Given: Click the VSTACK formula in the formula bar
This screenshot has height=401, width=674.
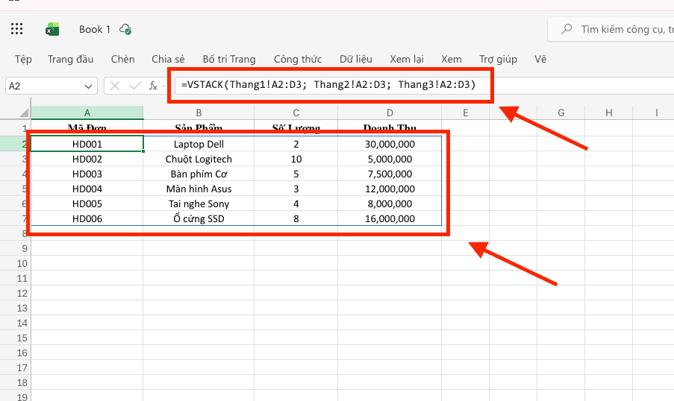Looking at the screenshot, I should [x=328, y=84].
